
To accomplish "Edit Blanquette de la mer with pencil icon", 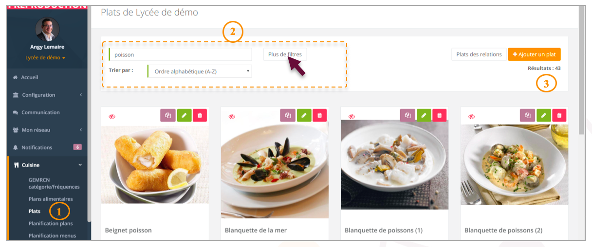I will coord(304,115).
